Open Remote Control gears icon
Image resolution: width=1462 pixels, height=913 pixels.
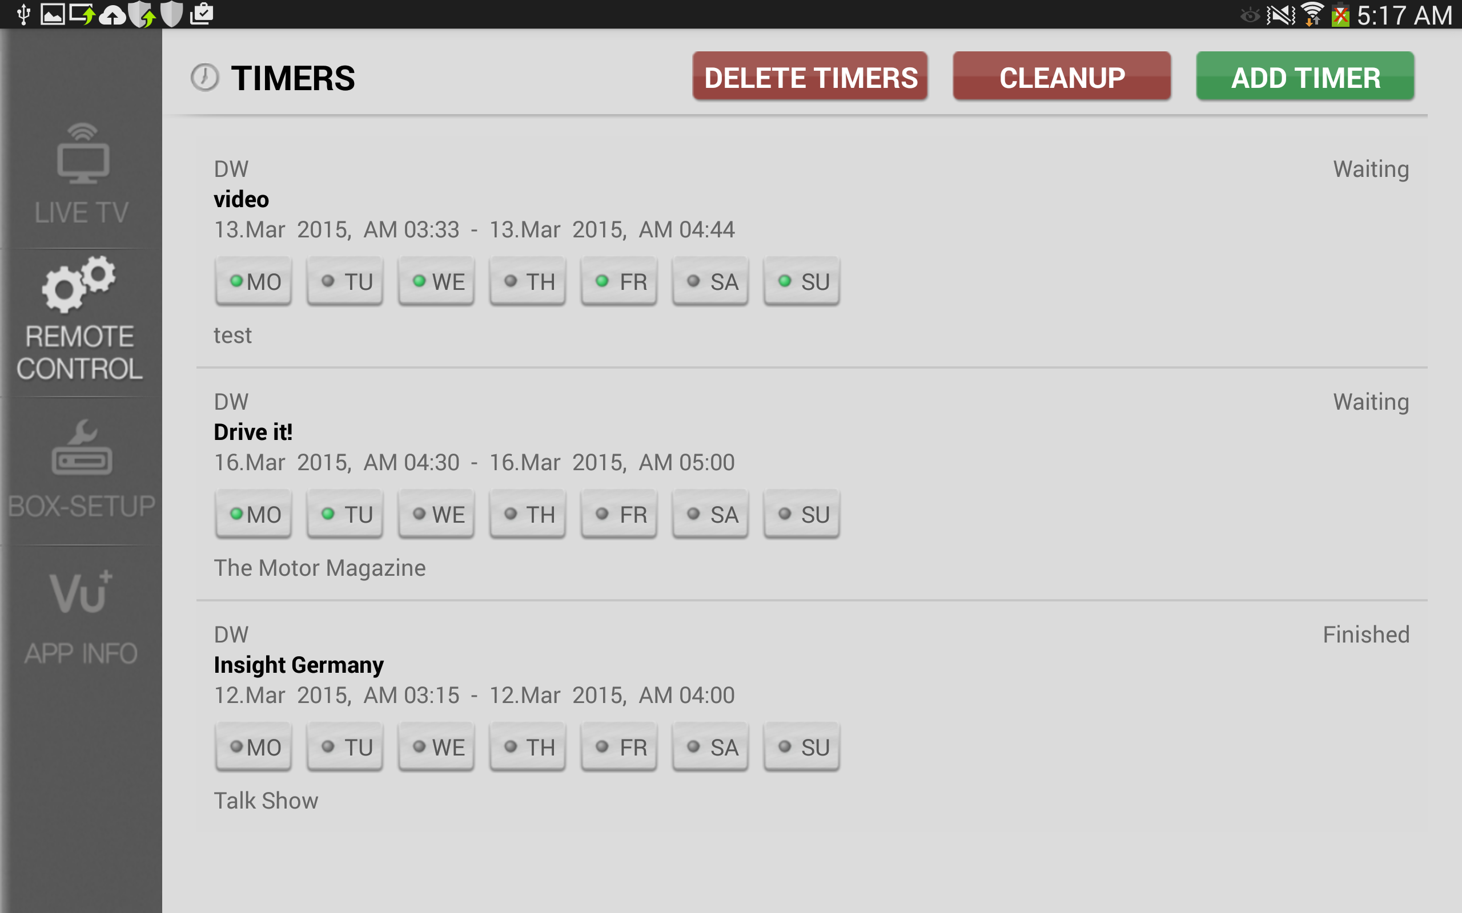pos(79,284)
